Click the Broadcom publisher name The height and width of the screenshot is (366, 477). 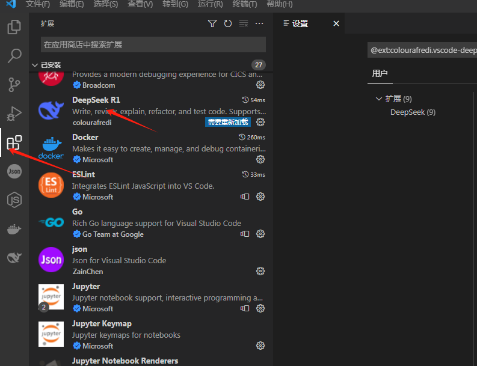(99, 85)
